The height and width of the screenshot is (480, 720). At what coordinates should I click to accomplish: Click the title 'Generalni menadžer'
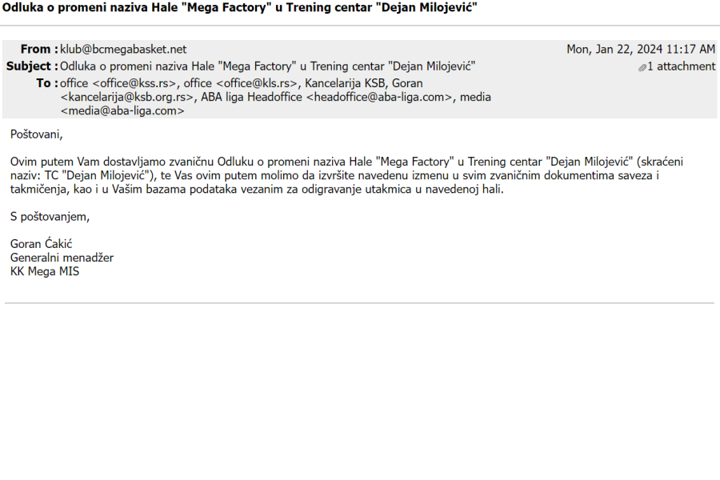[x=62, y=258]
